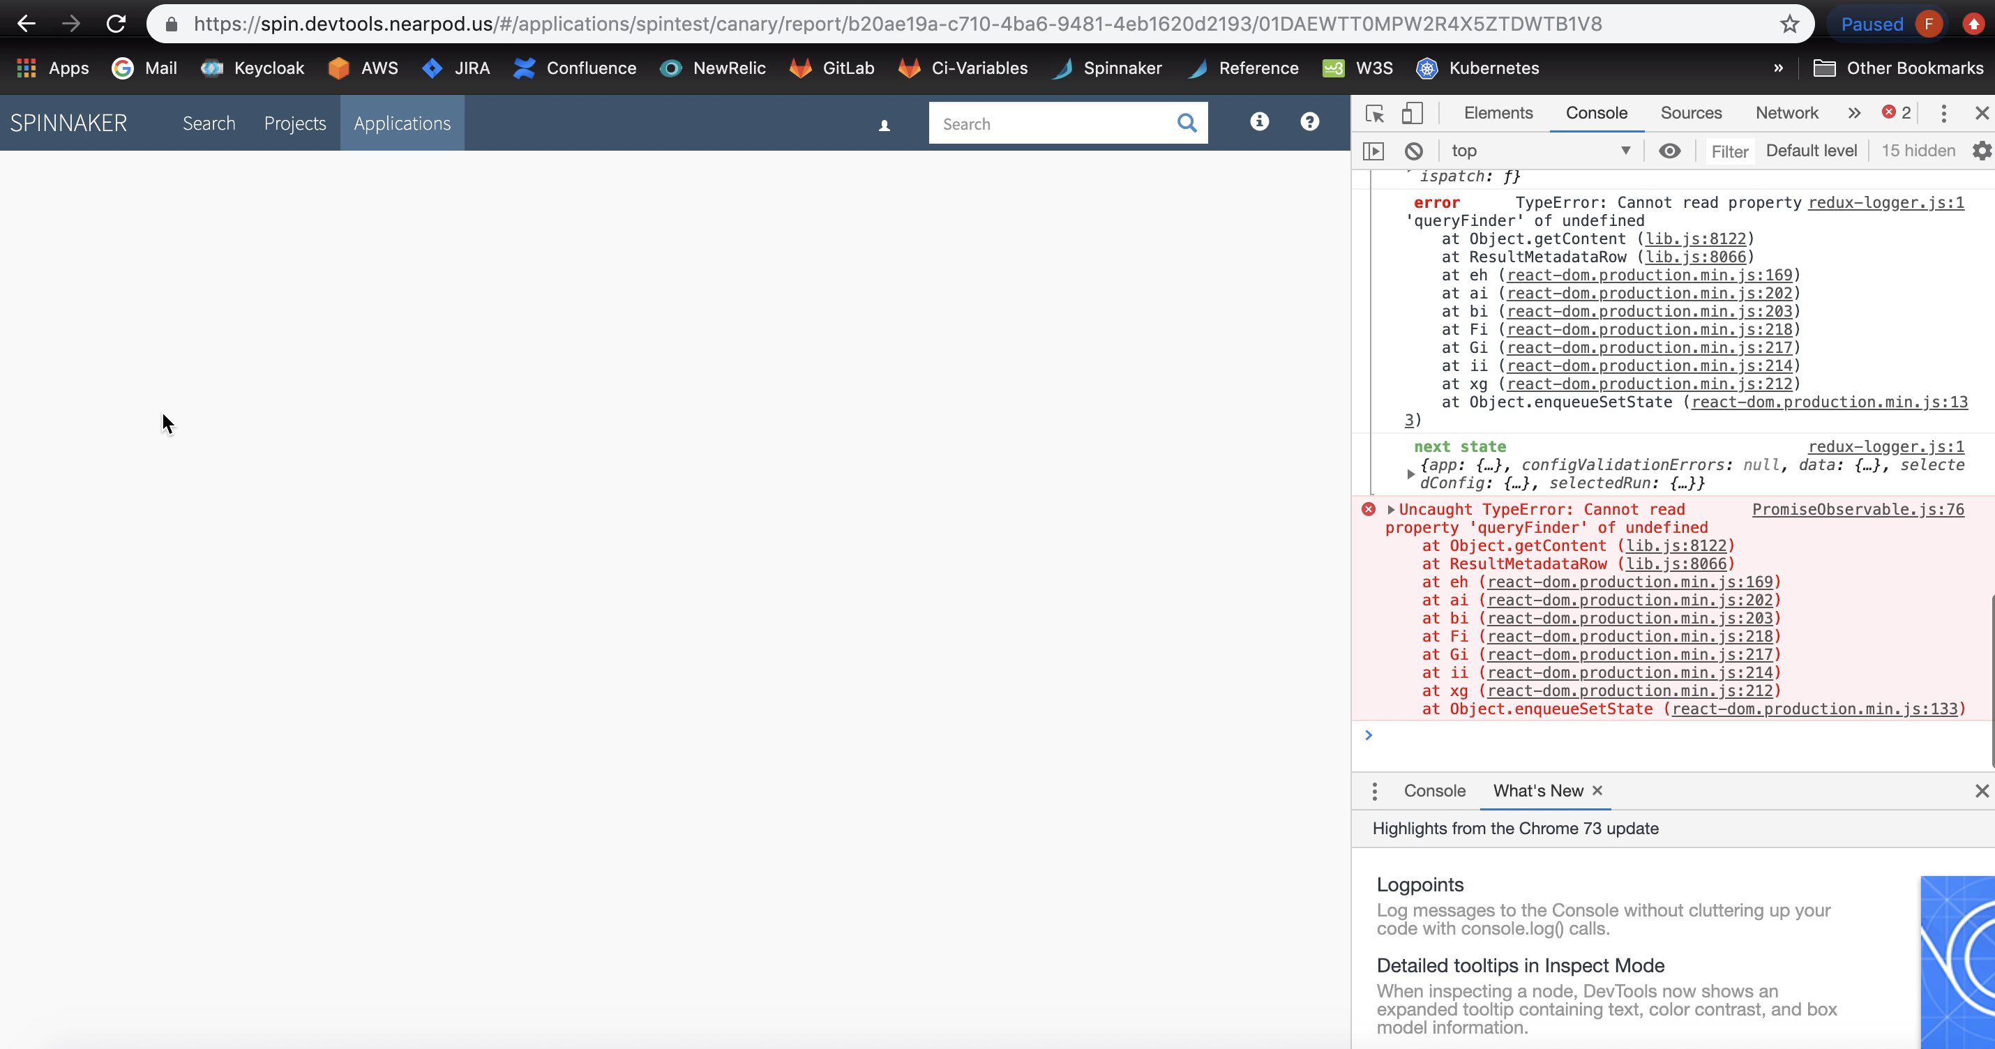Viewport: 1995px width, 1049px height.
Task: Toggle the eye icon to create live expression
Action: pos(1670,150)
